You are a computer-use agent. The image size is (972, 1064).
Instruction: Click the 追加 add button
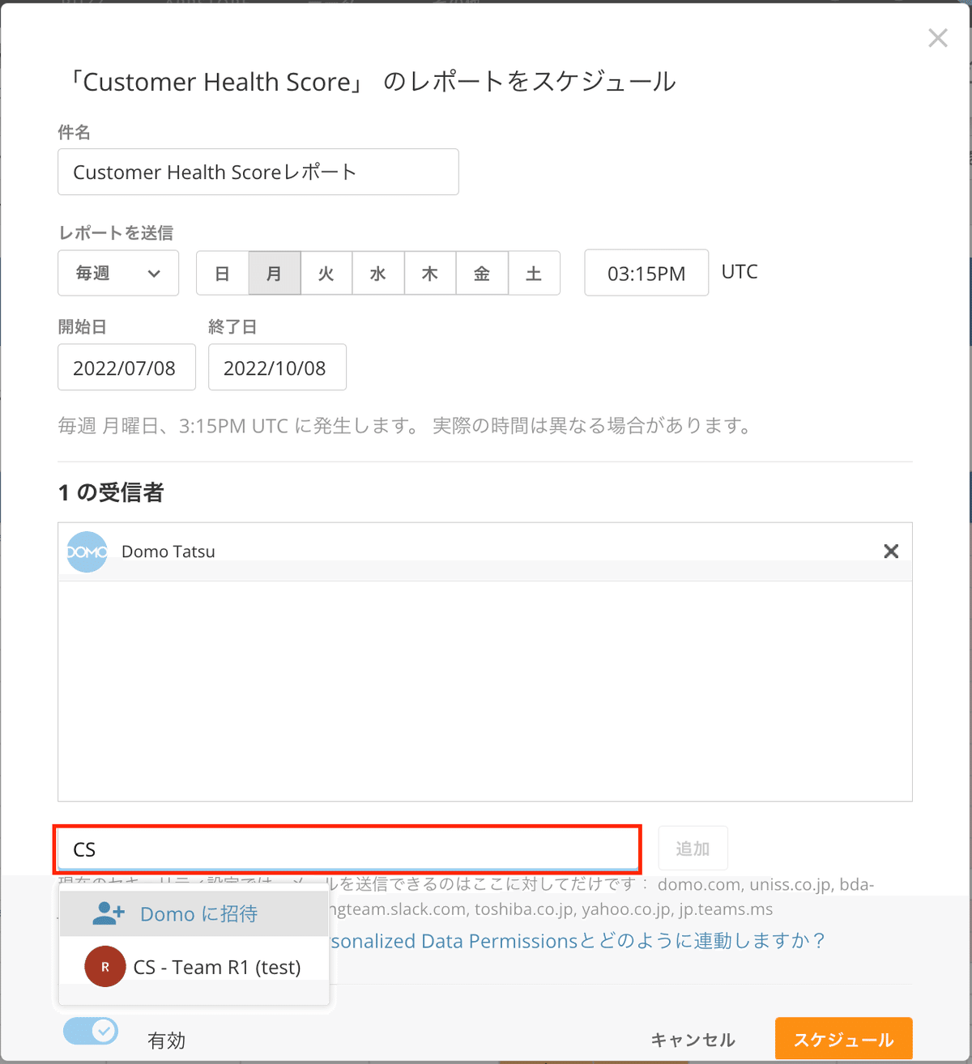693,849
